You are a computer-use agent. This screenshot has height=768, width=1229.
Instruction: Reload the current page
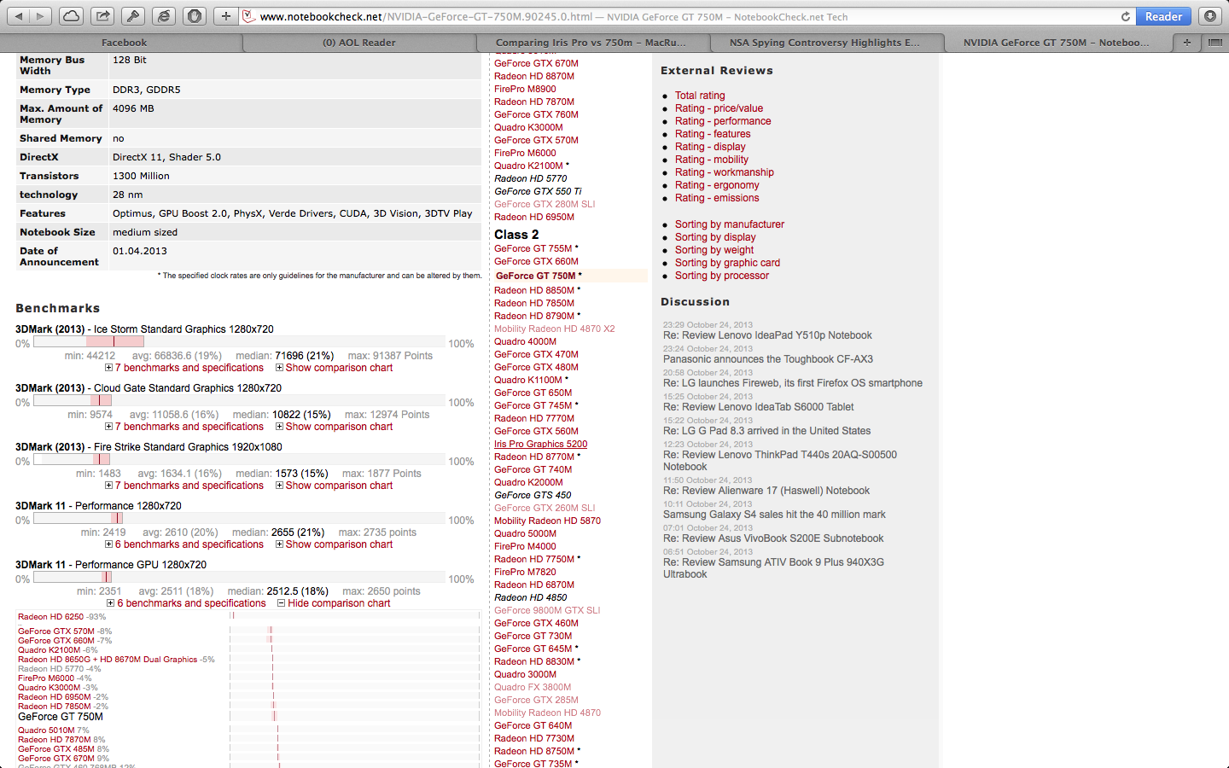[x=1125, y=16]
